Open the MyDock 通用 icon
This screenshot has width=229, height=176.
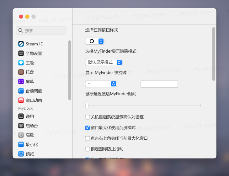click(21, 116)
